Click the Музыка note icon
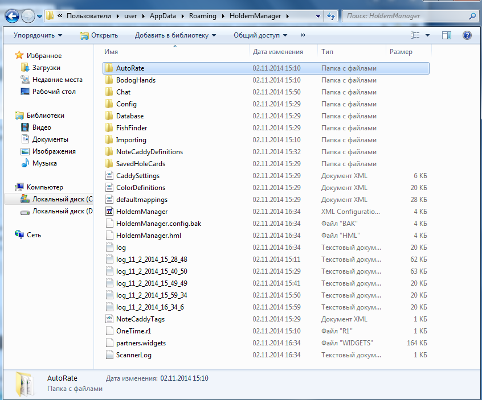 [x=25, y=163]
